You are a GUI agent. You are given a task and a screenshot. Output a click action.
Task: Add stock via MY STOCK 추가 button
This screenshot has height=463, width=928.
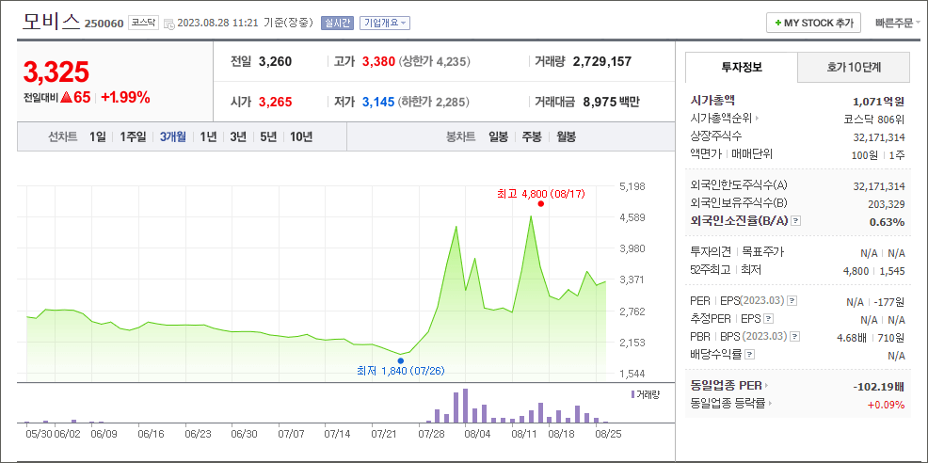814,24
